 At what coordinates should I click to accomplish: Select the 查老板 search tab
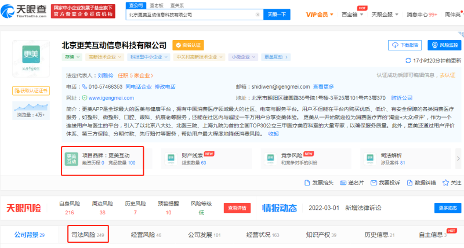pyautogui.click(x=157, y=5)
